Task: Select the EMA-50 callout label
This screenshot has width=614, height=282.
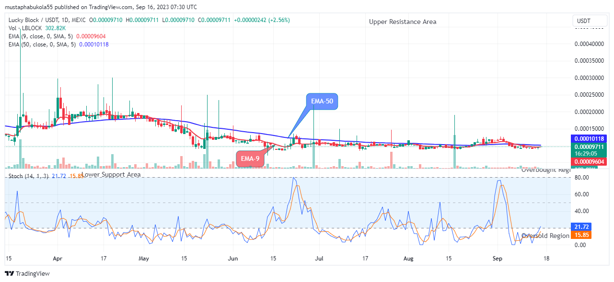Action: 322,101
